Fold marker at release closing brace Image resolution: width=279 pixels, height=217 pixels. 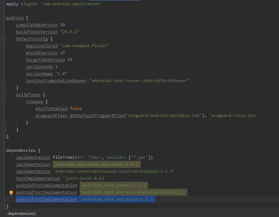tap(4, 122)
